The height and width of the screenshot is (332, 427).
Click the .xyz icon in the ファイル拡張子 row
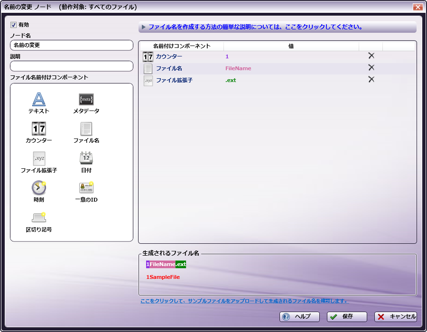tap(148, 81)
